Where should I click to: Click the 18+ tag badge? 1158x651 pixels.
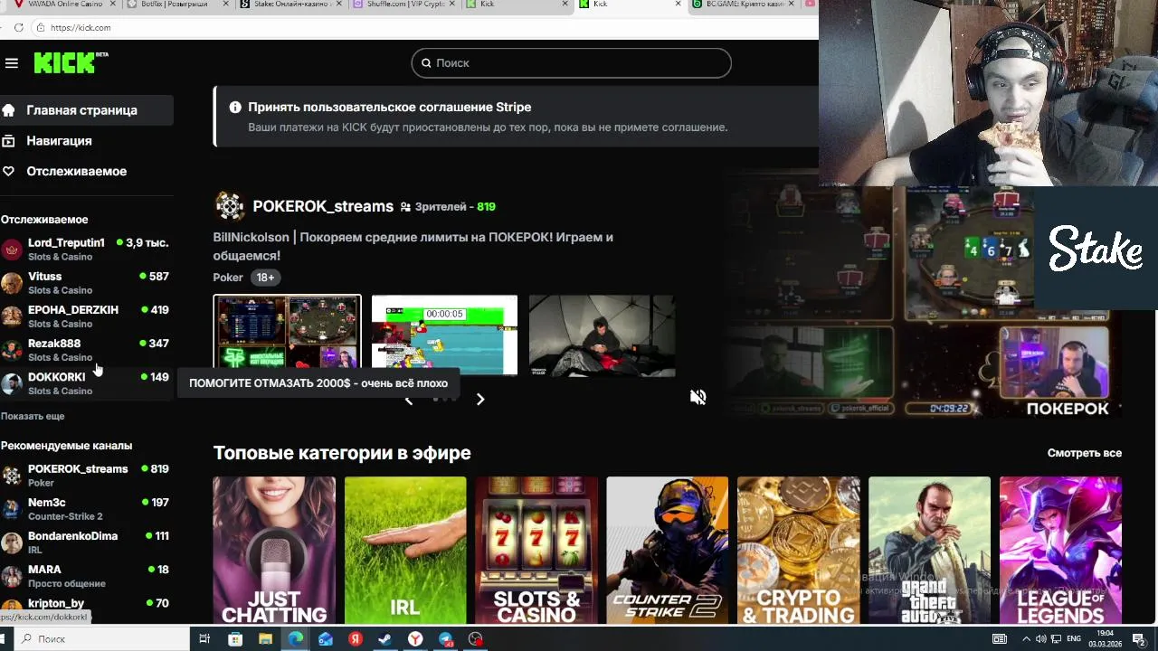click(265, 278)
